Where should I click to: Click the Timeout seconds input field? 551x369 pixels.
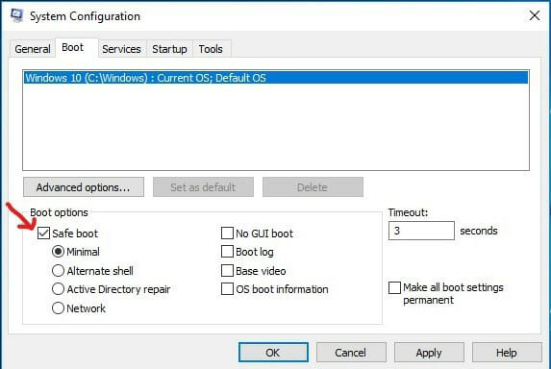[x=421, y=231]
